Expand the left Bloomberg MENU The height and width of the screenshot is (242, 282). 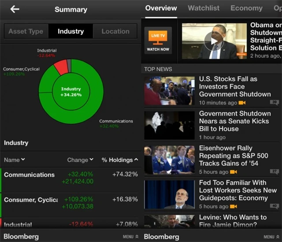click(130, 237)
